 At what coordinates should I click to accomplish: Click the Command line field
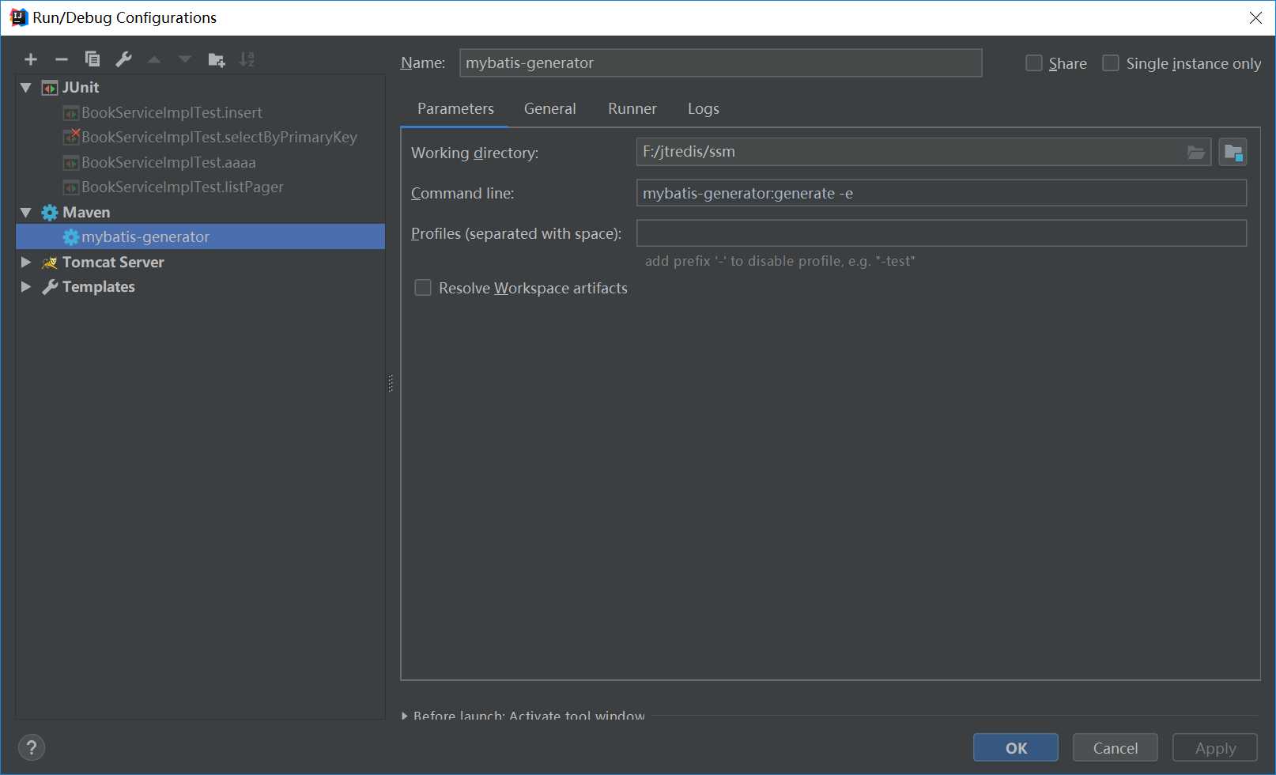pos(942,193)
